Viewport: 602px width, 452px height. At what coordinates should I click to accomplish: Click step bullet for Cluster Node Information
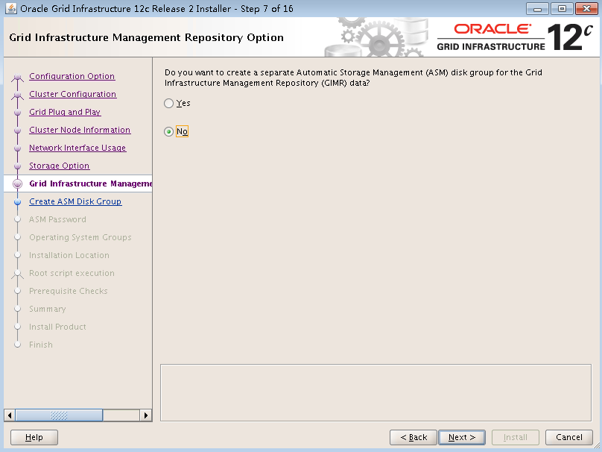pyautogui.click(x=17, y=131)
